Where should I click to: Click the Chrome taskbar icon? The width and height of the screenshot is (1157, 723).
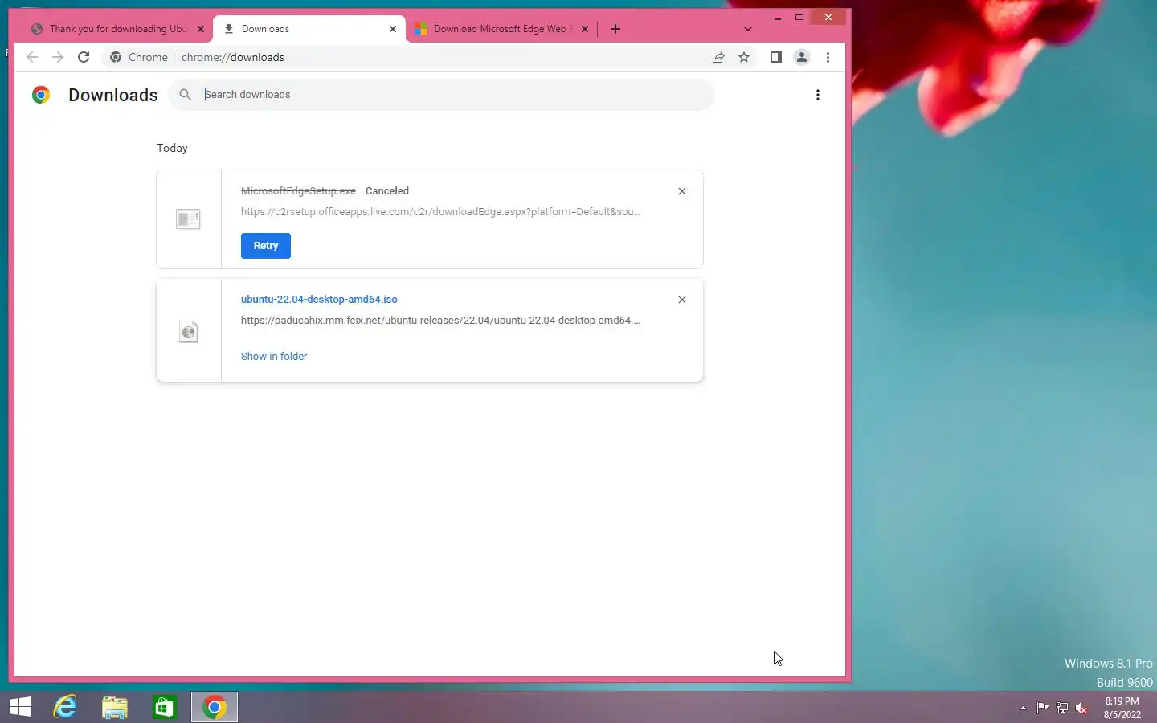tap(215, 707)
